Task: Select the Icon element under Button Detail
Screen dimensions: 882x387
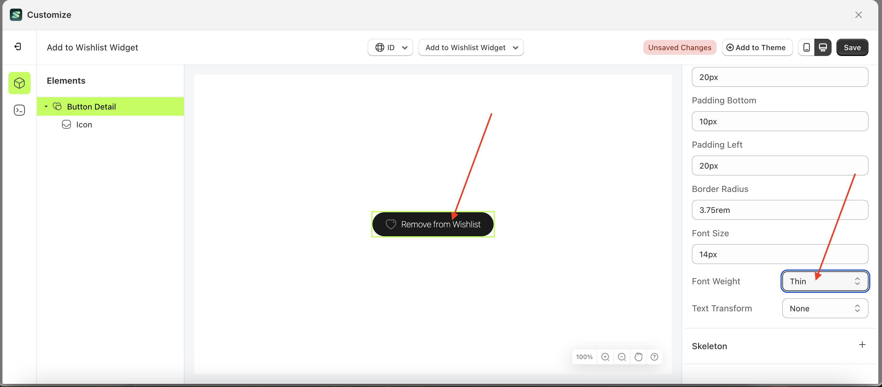Action: (84, 124)
